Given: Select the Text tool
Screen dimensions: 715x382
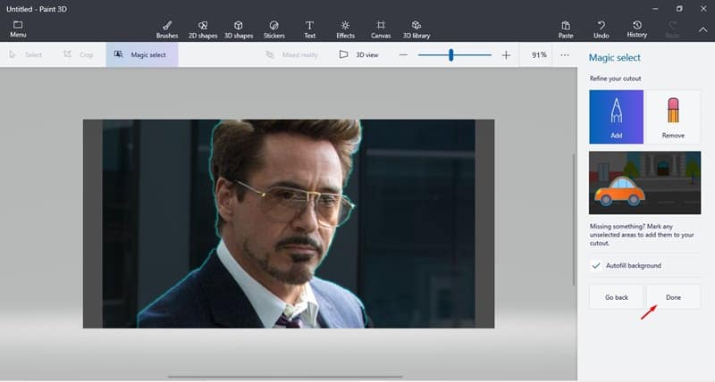Looking at the screenshot, I should click(309, 29).
